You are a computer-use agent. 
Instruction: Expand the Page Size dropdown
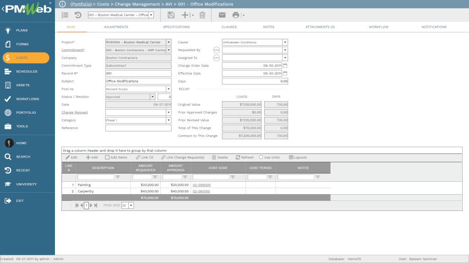(131, 205)
